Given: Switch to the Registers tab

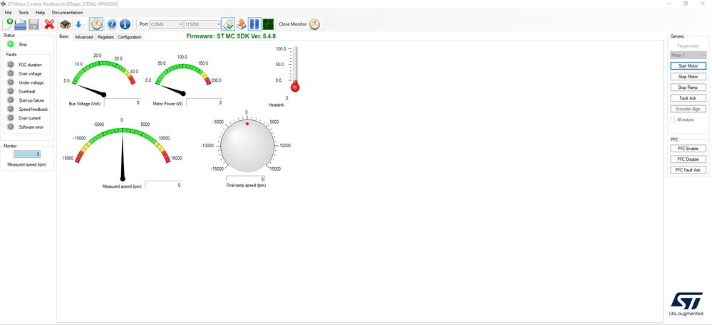Looking at the screenshot, I should point(105,37).
